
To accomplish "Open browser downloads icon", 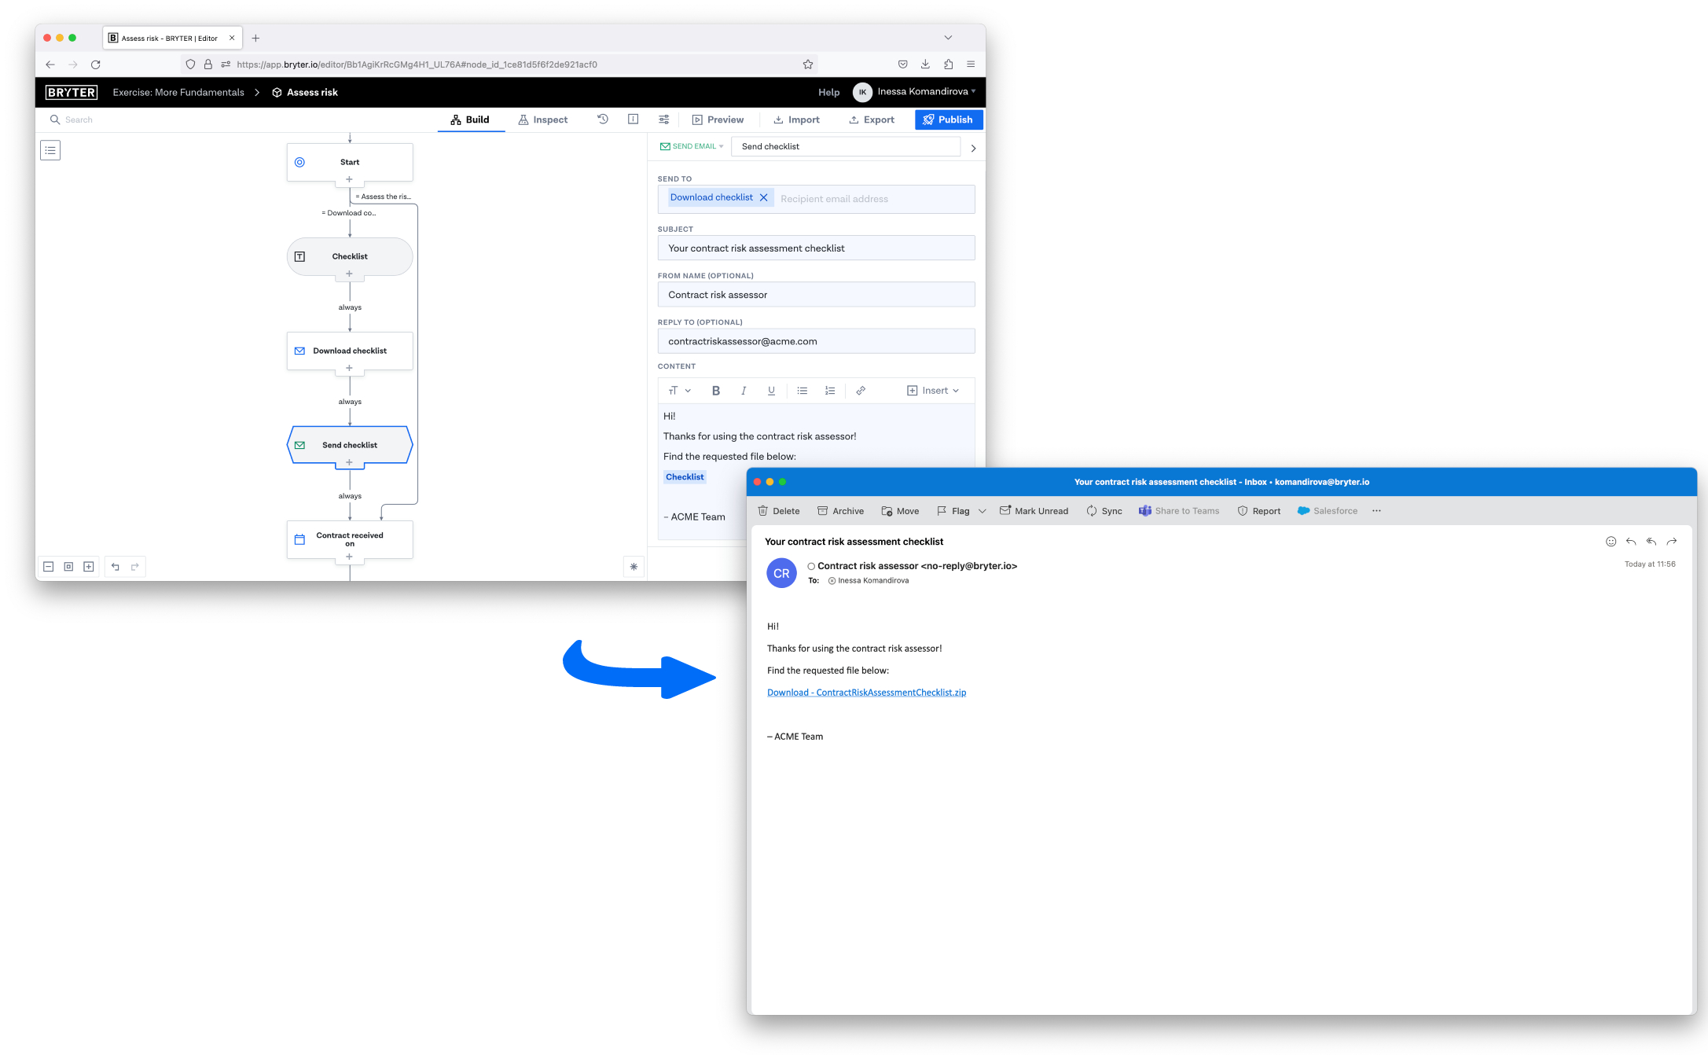I will click(x=925, y=64).
